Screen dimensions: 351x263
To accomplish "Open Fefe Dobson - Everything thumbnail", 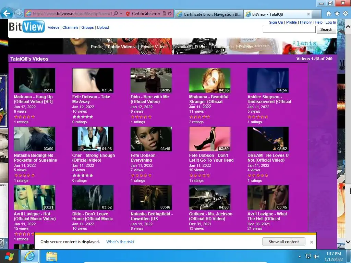I will point(151,139).
